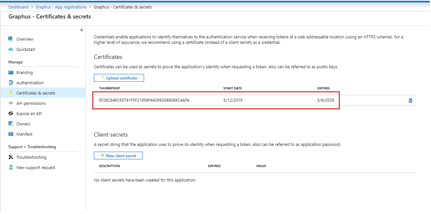Open the Owners page
This screenshot has width=431, height=214.
coord(23,124)
